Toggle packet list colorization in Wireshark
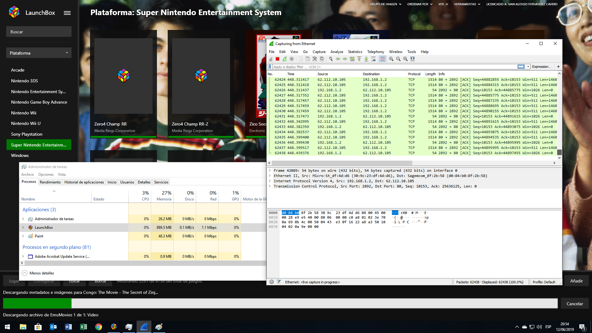 coord(382,59)
